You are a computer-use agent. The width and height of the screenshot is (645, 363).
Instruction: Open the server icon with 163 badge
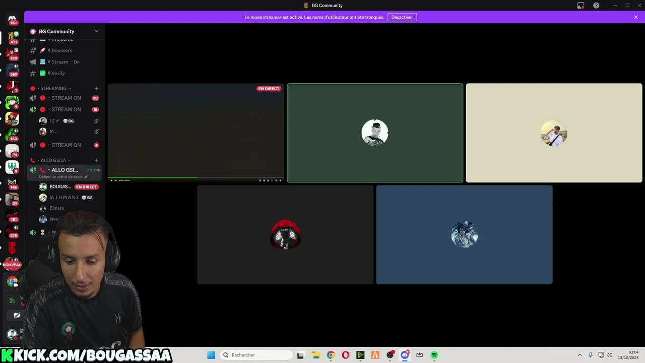[x=12, y=134]
